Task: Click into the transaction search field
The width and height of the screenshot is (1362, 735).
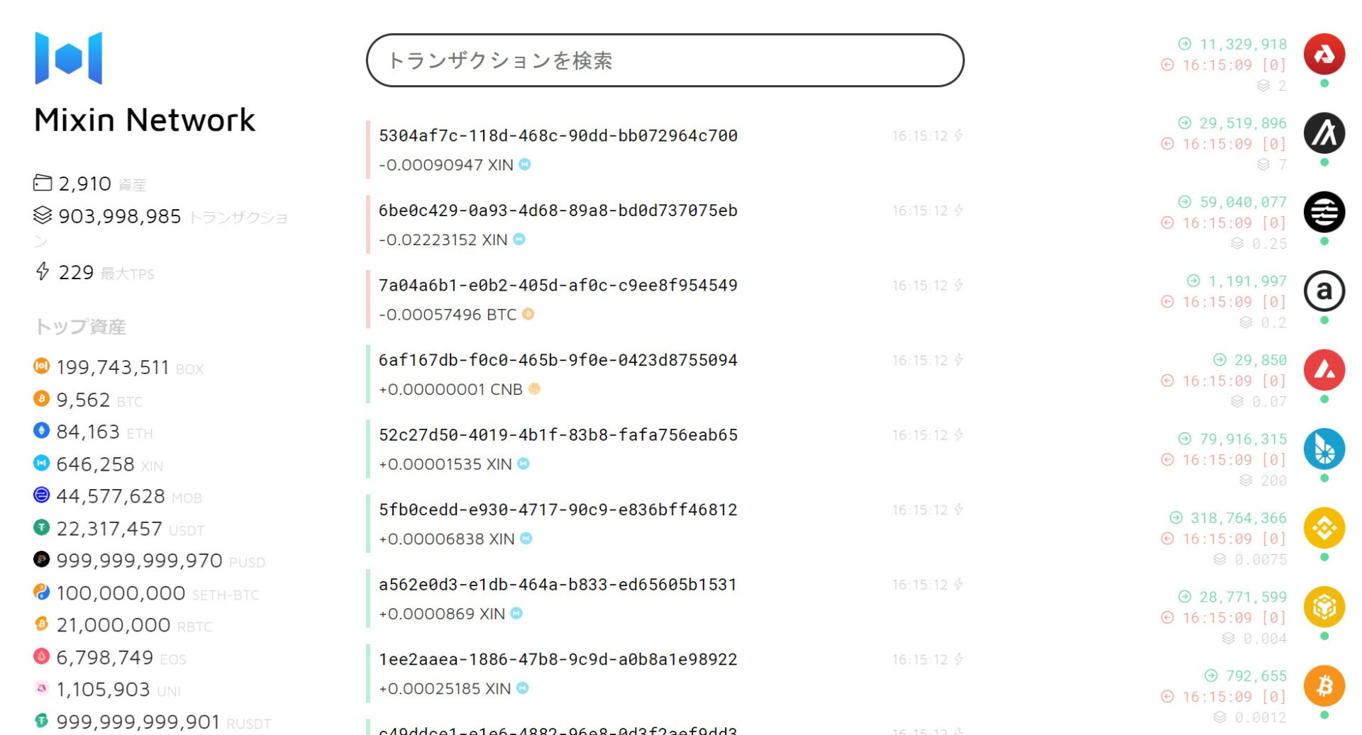Action: (665, 60)
